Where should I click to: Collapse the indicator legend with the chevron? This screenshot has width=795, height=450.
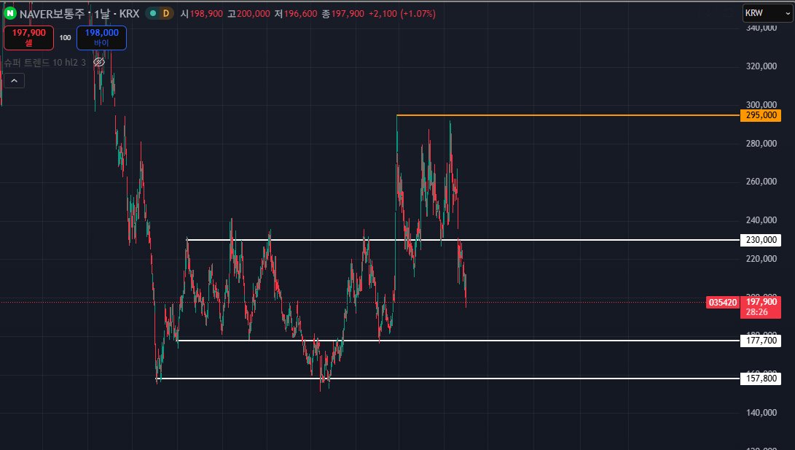tap(14, 81)
